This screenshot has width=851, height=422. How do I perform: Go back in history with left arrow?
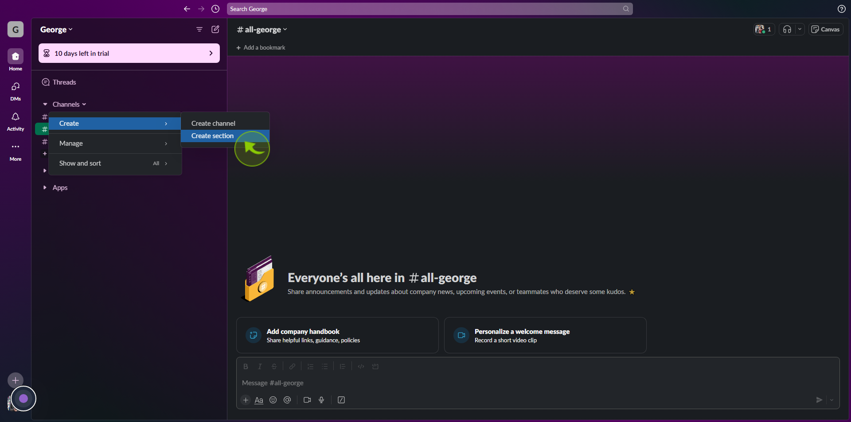(x=187, y=9)
